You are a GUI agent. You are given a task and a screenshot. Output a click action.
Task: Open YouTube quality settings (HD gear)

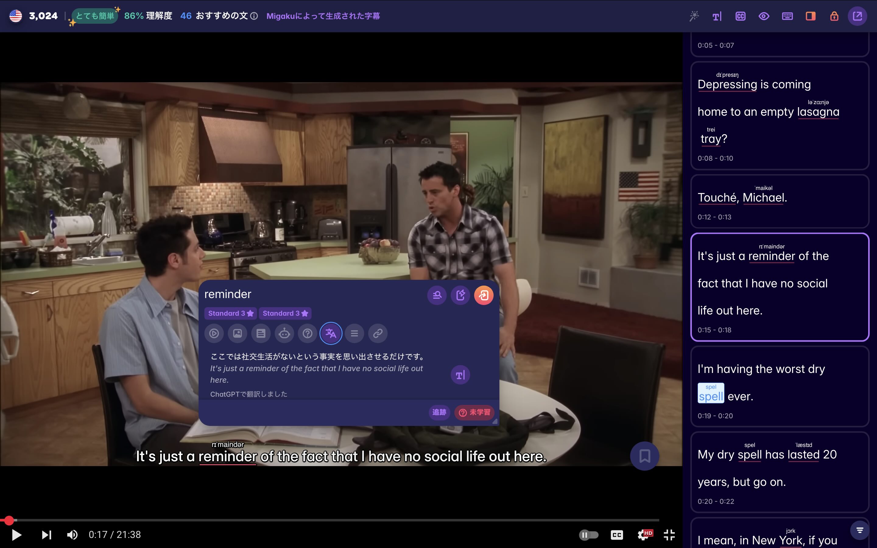point(645,534)
